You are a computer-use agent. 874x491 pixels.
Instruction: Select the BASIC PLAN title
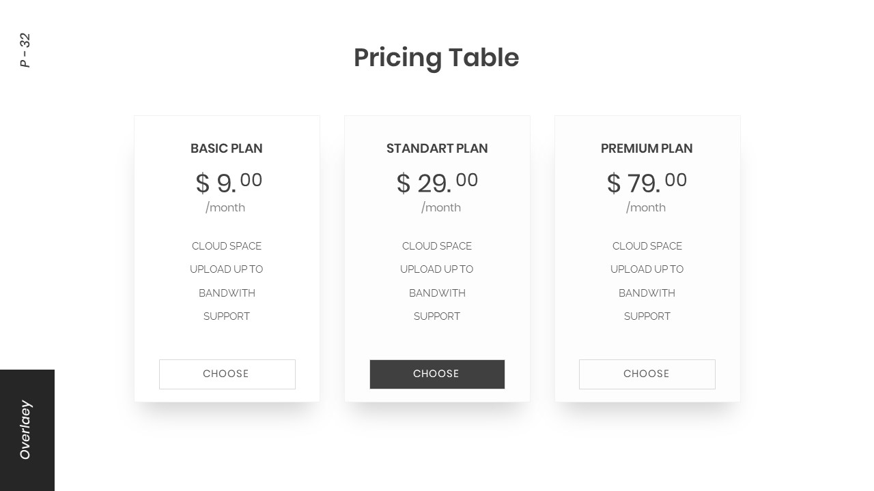(x=227, y=149)
